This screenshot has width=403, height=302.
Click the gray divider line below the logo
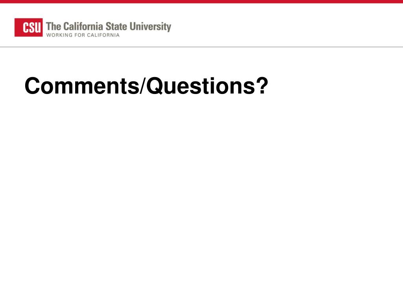pyautogui.click(x=201, y=47)
